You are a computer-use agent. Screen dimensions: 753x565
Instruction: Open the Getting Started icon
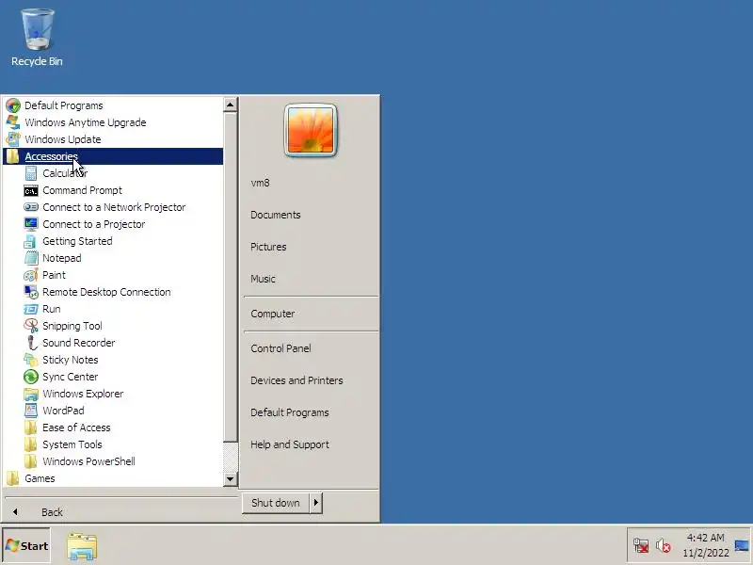click(x=31, y=241)
